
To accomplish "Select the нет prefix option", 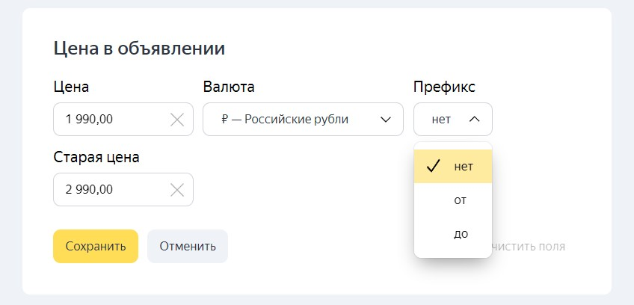I will tap(453, 166).
